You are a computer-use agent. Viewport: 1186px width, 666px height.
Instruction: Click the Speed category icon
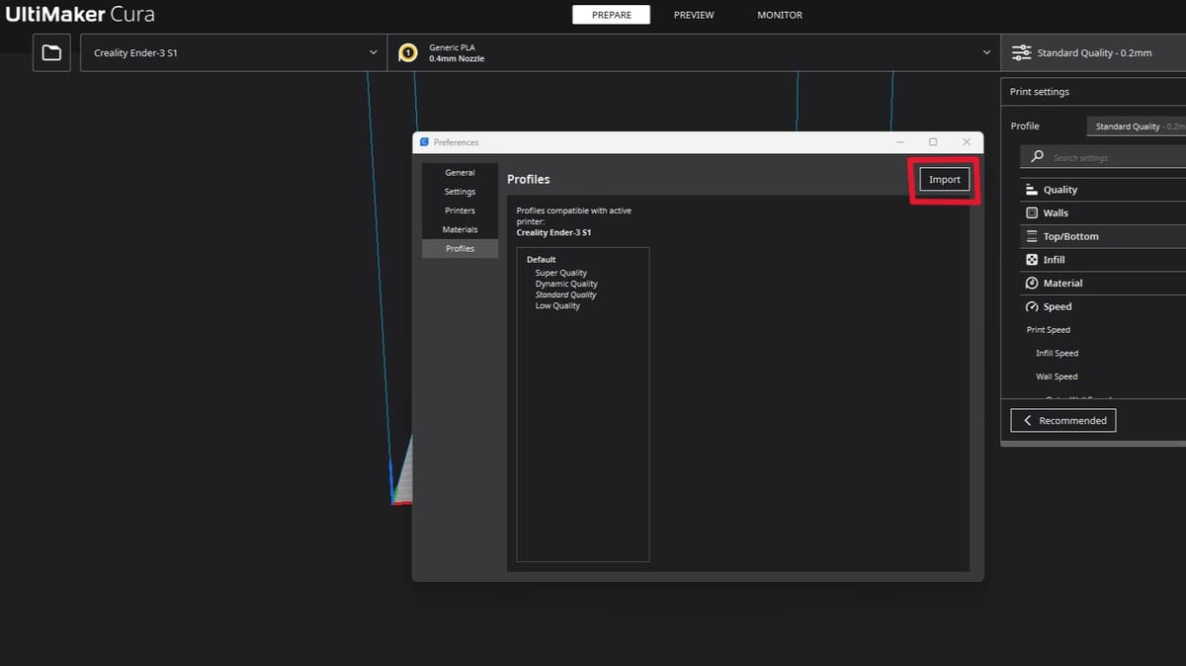[1031, 306]
